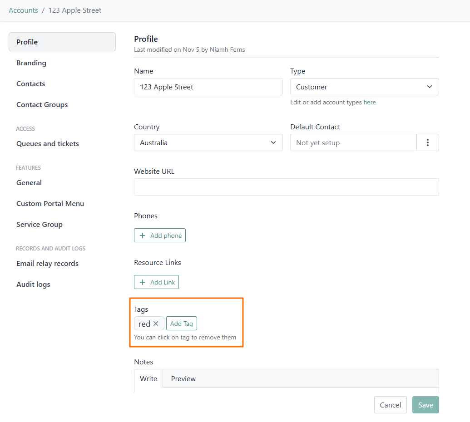Image resolution: width=470 pixels, height=422 pixels.
Task: Open the Default Contact selector
Action: [353, 142]
